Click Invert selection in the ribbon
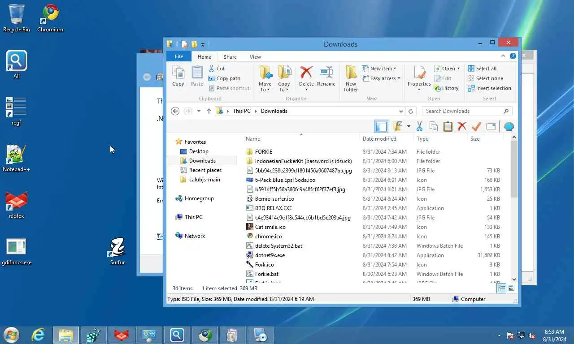This screenshot has height=344, width=574. pyautogui.click(x=489, y=88)
